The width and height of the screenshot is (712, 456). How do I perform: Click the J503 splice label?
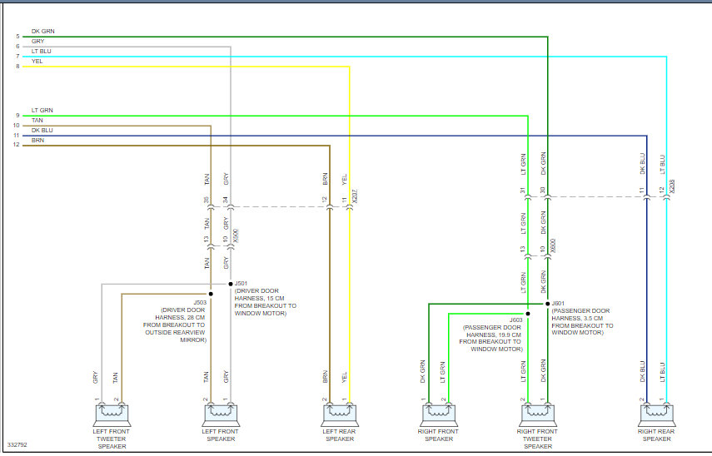(200, 303)
